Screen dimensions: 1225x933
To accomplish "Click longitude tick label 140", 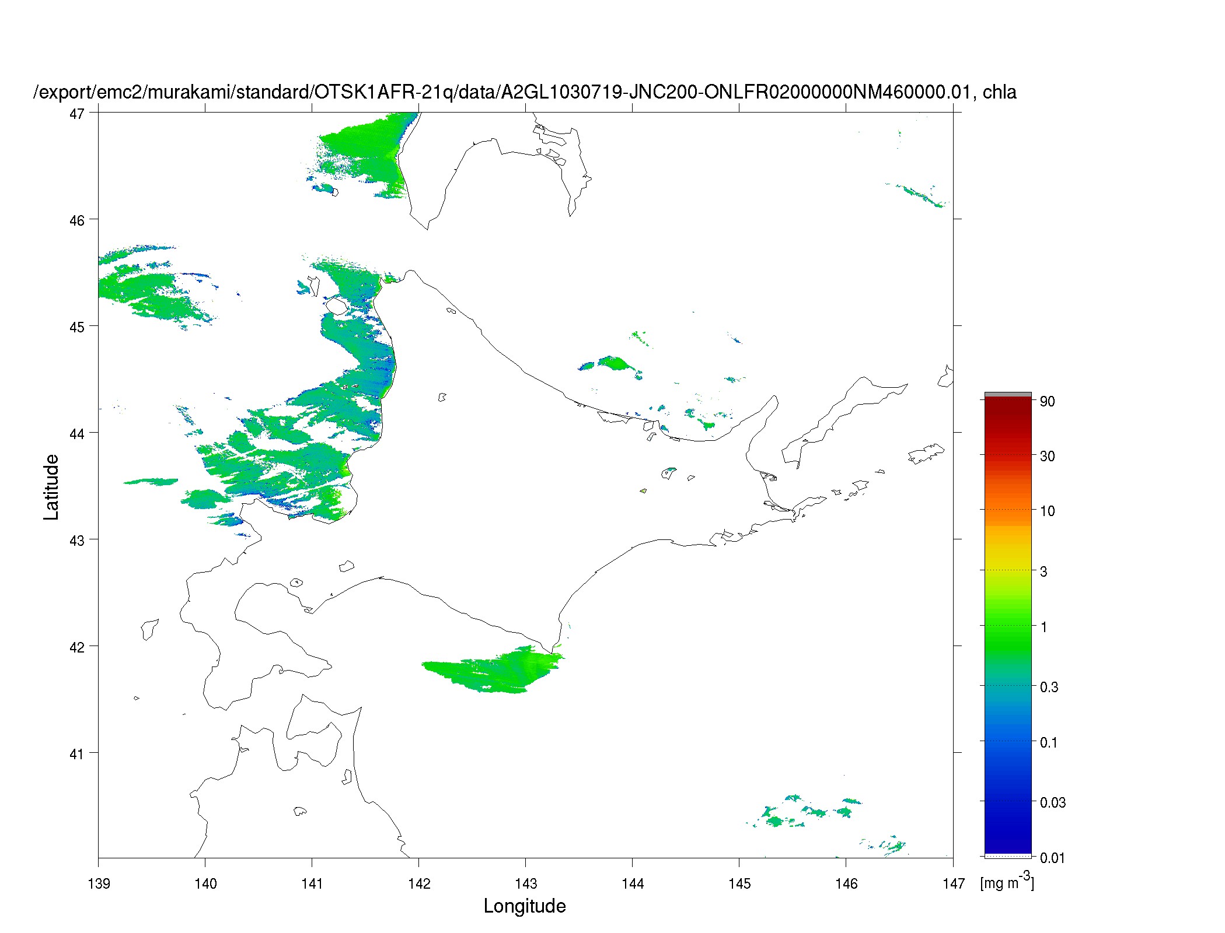I will (205, 883).
